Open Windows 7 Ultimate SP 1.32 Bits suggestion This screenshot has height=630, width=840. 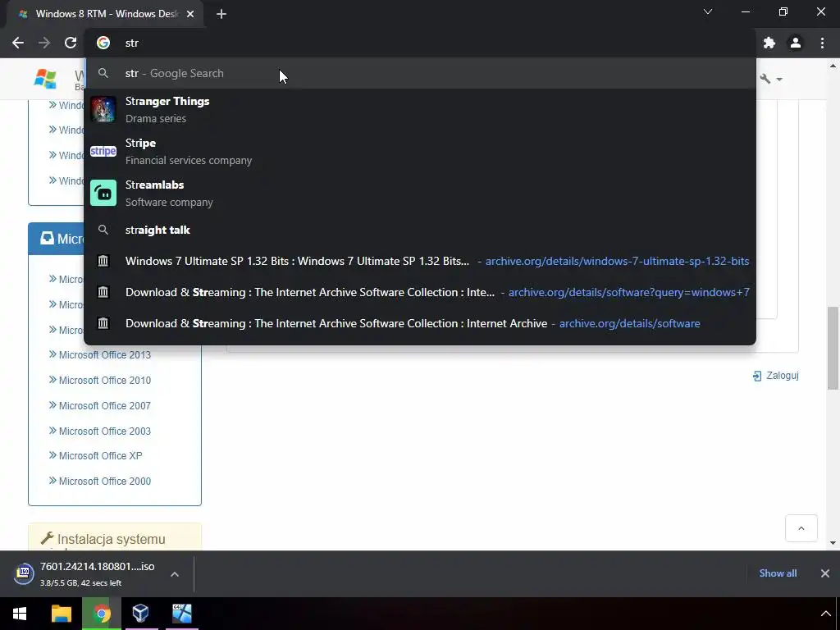pyautogui.click(x=420, y=261)
